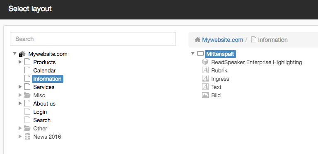Select the Ingress module label

pyautogui.click(x=220, y=79)
